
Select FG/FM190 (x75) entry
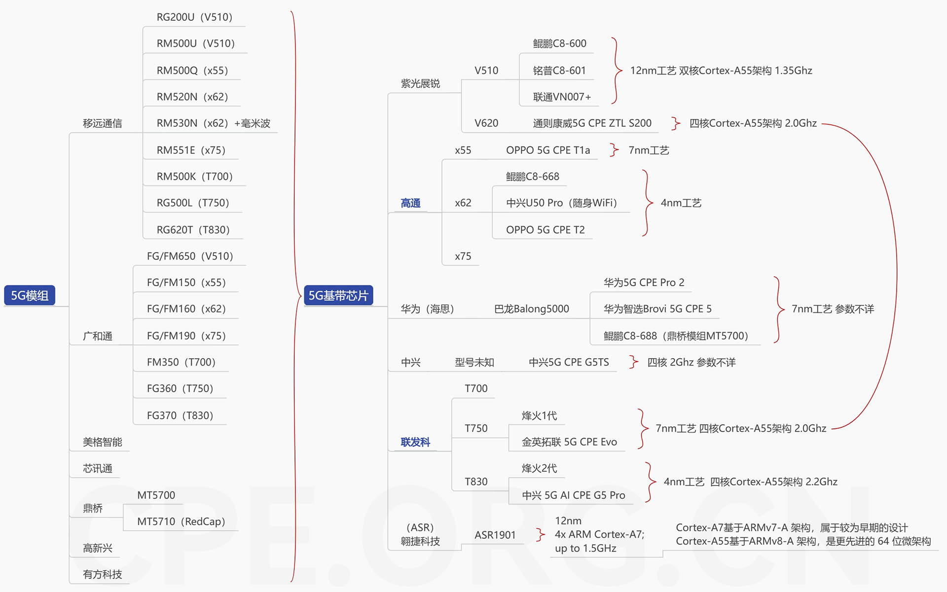click(186, 336)
